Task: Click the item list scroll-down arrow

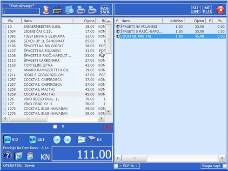Action: (x=108, y=111)
